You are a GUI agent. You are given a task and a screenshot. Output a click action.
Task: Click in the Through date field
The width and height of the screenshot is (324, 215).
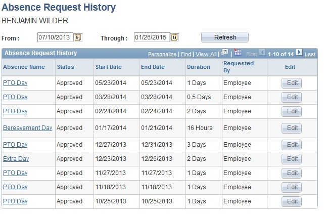tap(151, 37)
